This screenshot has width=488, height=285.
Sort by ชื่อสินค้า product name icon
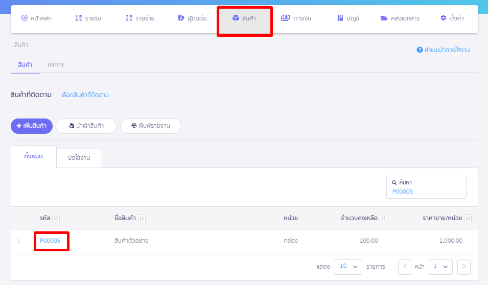[x=142, y=219]
